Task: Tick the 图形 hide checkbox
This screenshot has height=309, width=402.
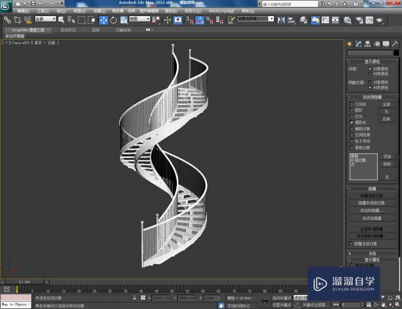Action: [351, 110]
